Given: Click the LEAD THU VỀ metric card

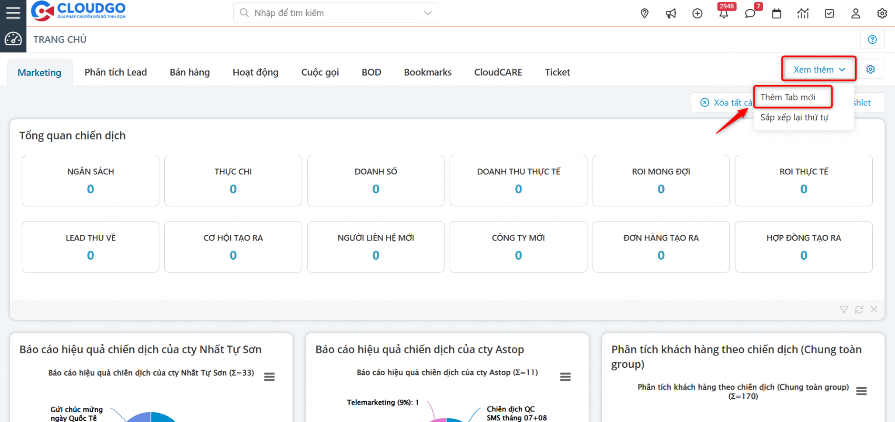Looking at the screenshot, I should point(90,247).
